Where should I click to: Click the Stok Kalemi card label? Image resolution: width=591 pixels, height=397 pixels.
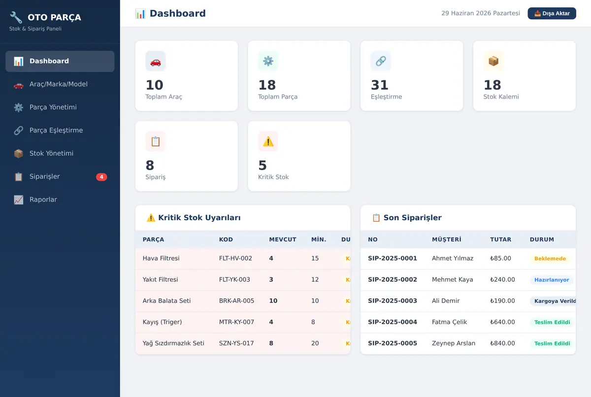[x=501, y=97]
